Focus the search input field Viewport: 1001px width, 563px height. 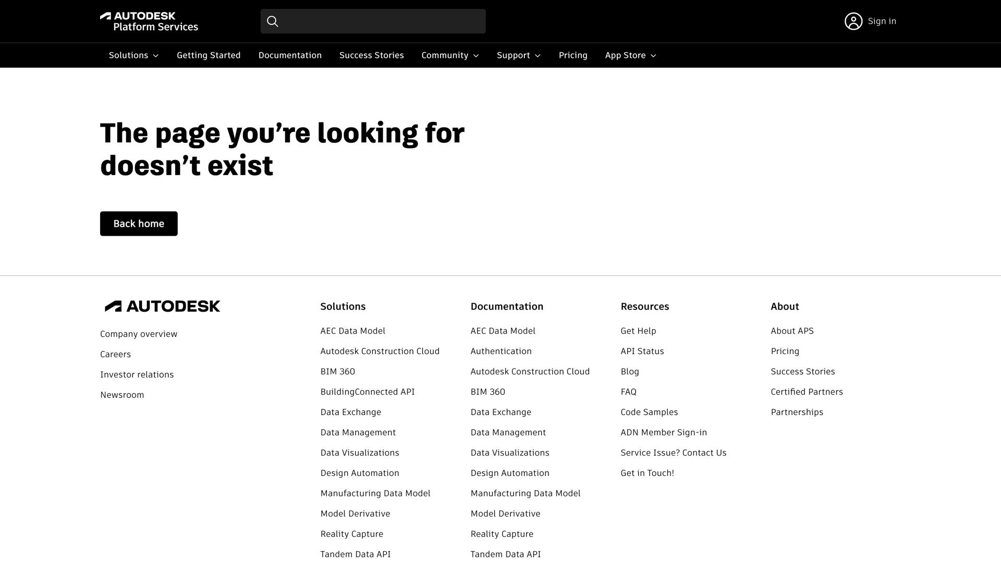(x=381, y=21)
